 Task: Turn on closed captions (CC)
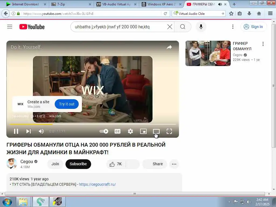(x=118, y=131)
